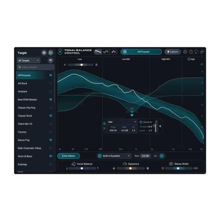Click the square icon right of Dynamics slider
This screenshot has height=223, width=223.
point(148,168)
